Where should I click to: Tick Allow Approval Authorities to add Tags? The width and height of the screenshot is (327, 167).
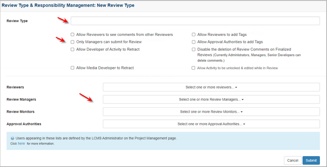click(x=194, y=42)
